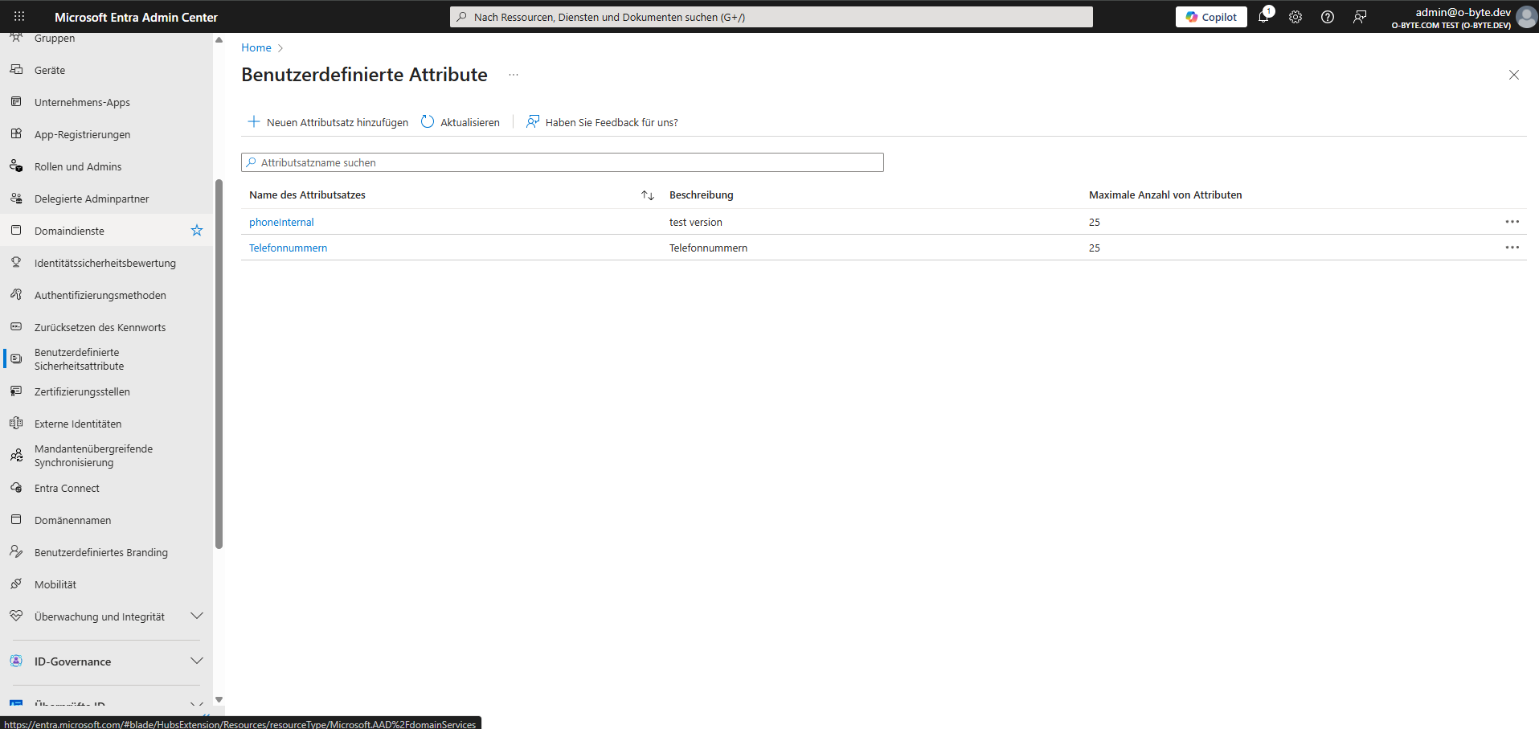
Task: Open the notifications bell icon
Action: 1263,17
